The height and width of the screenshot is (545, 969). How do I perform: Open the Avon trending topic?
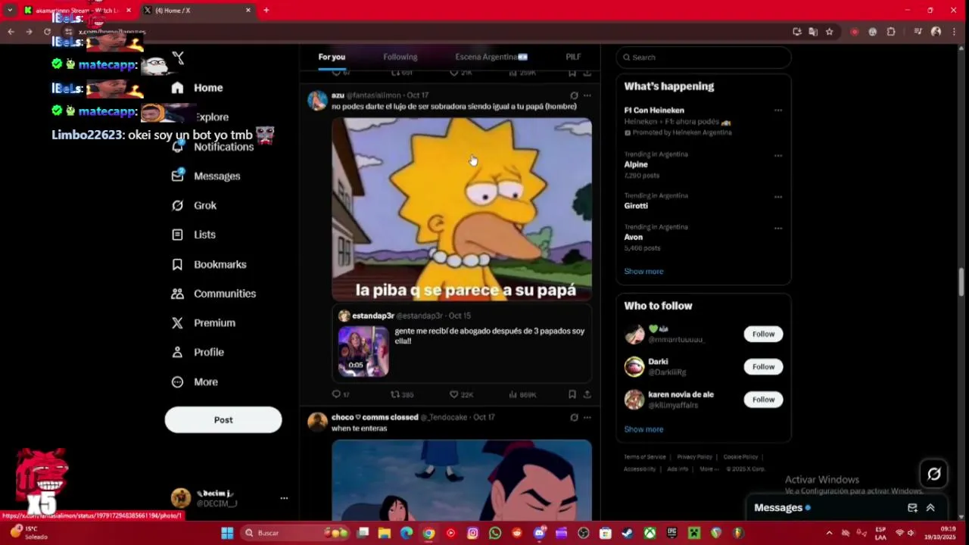click(633, 237)
